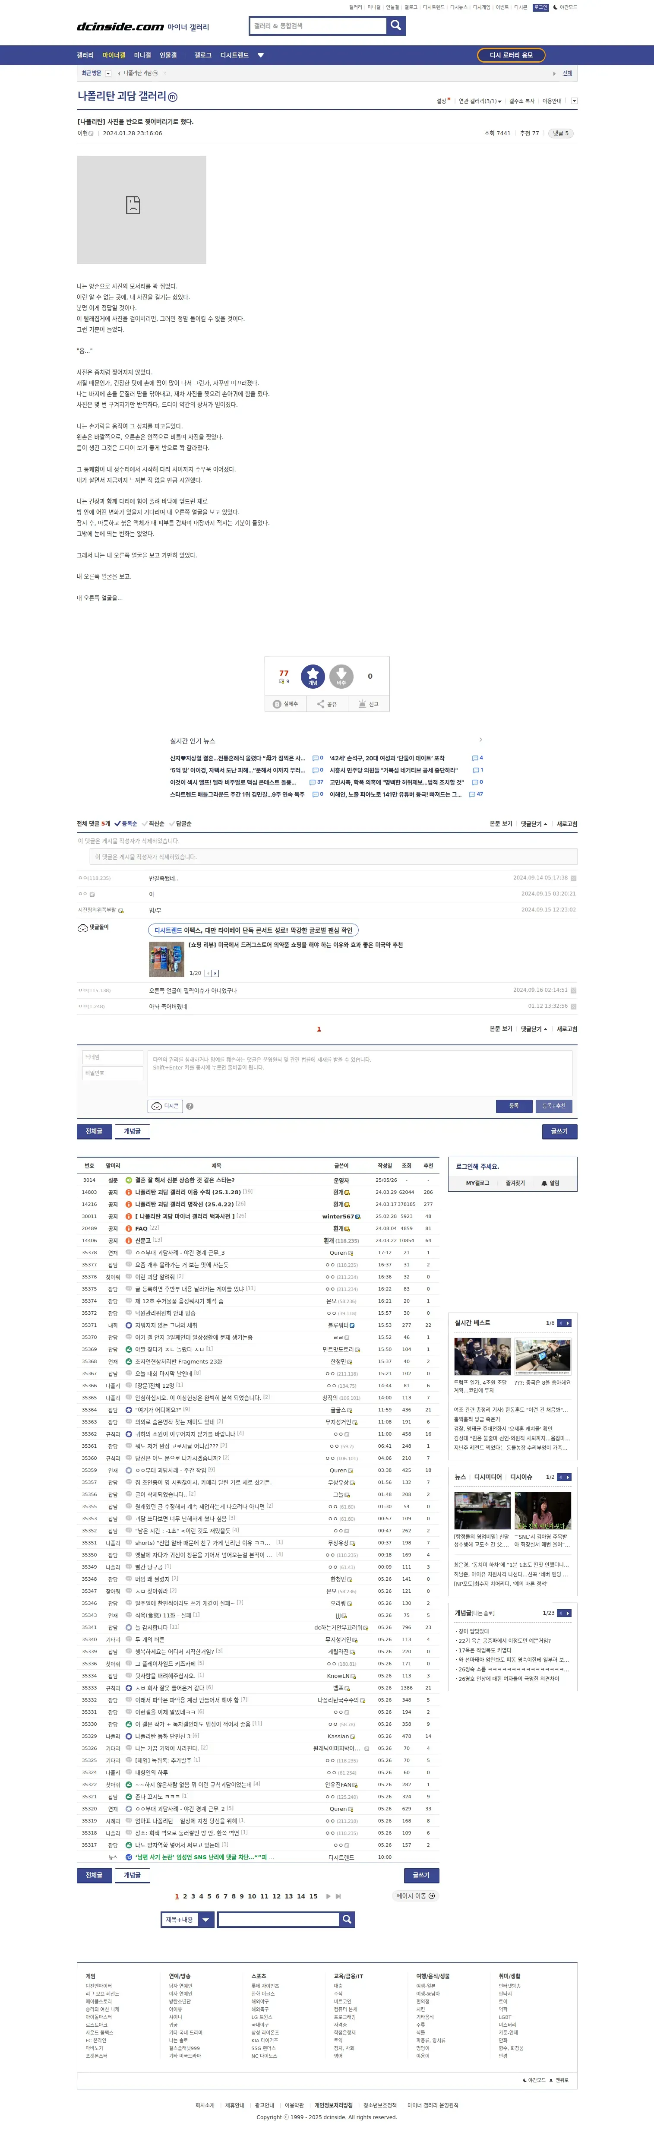Click in the top gallery search field
654x2142 pixels.
[318, 26]
